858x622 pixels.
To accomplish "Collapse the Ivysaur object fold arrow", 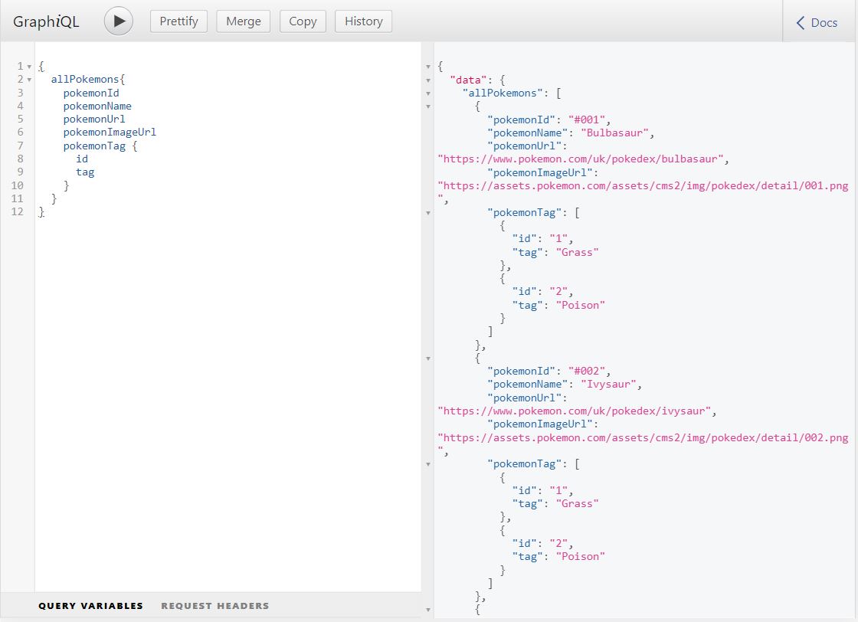I will [428, 358].
